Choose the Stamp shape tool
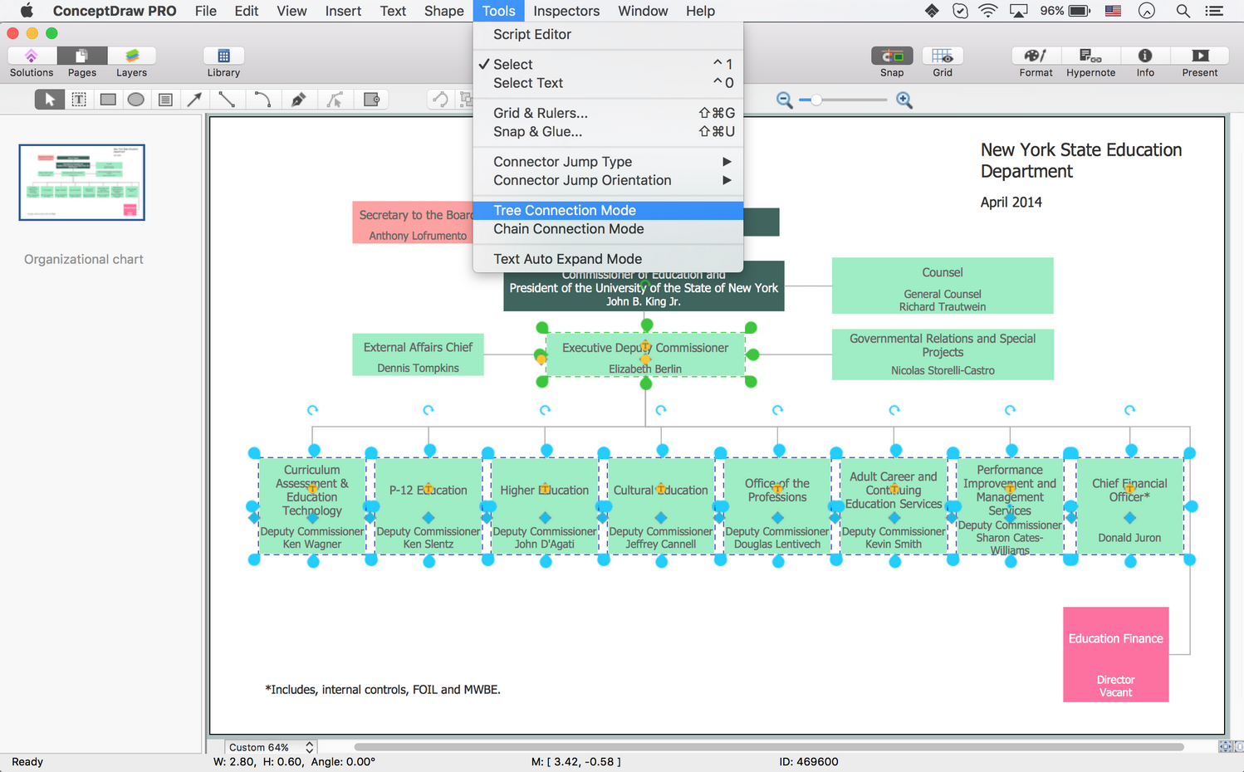This screenshot has width=1244, height=772. coord(371,100)
